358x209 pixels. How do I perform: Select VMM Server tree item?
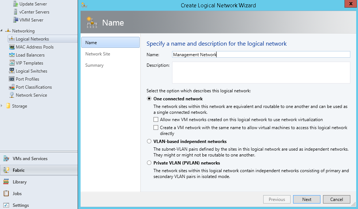click(31, 20)
